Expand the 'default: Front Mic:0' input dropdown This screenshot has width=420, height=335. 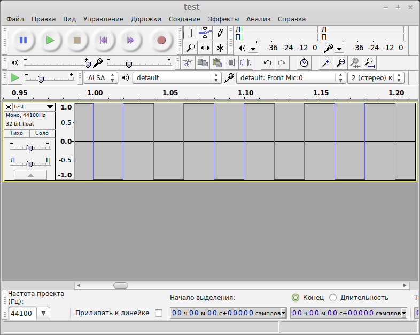coord(291,78)
